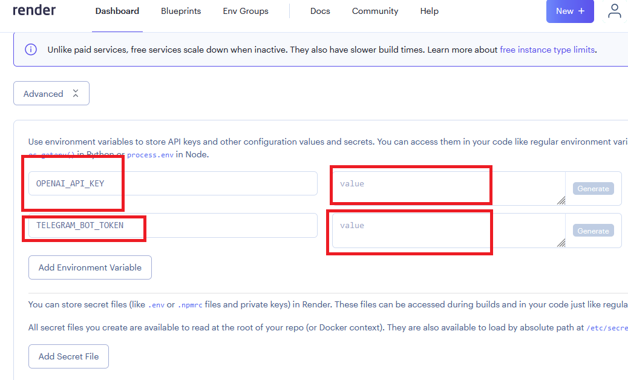Open the user account profile icon

click(x=614, y=11)
